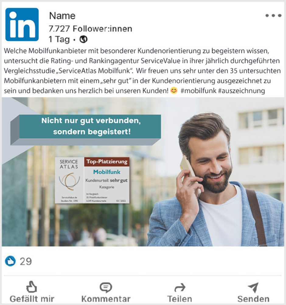The image size is (286, 305).
Task: Open the poster's Name profile
Action: [x=62, y=16]
